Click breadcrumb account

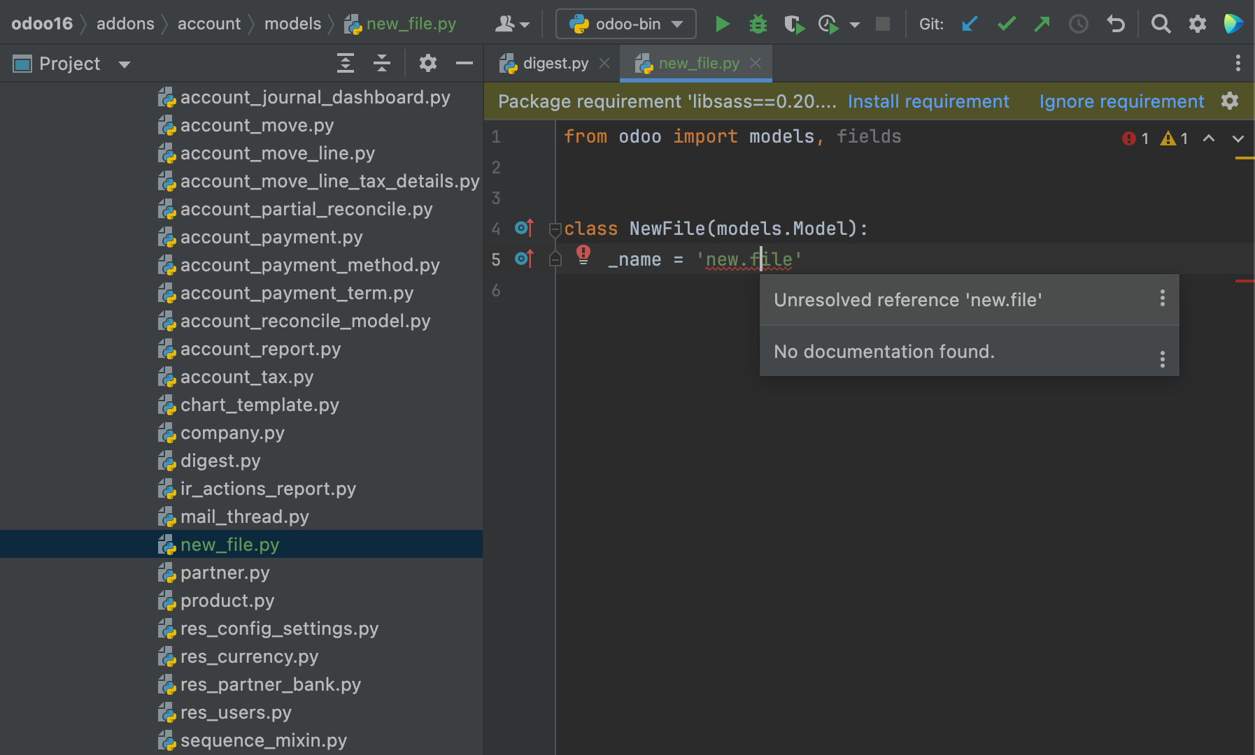(209, 24)
